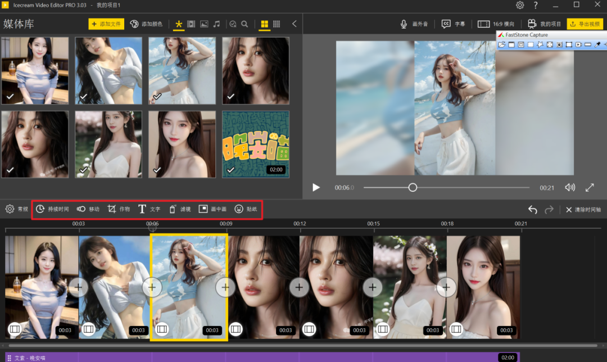Click 添加颜色 add color button

coord(146,24)
